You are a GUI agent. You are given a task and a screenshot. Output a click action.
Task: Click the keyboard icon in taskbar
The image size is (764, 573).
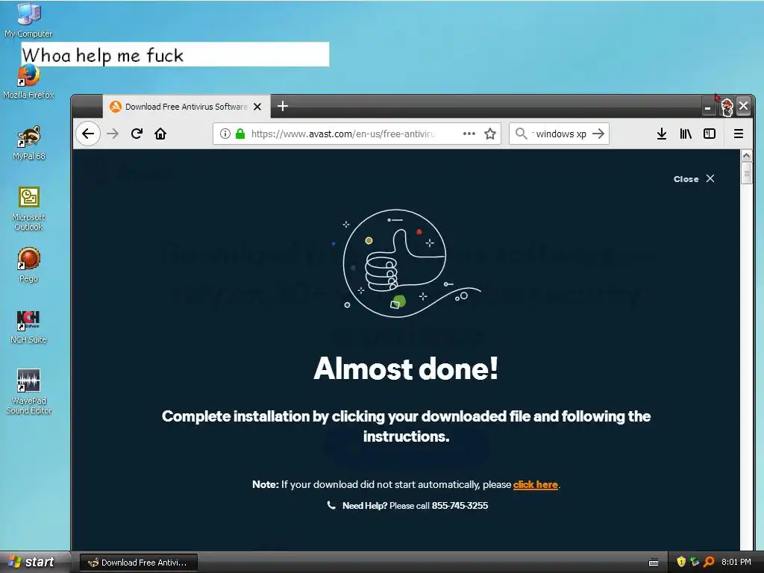click(x=654, y=563)
